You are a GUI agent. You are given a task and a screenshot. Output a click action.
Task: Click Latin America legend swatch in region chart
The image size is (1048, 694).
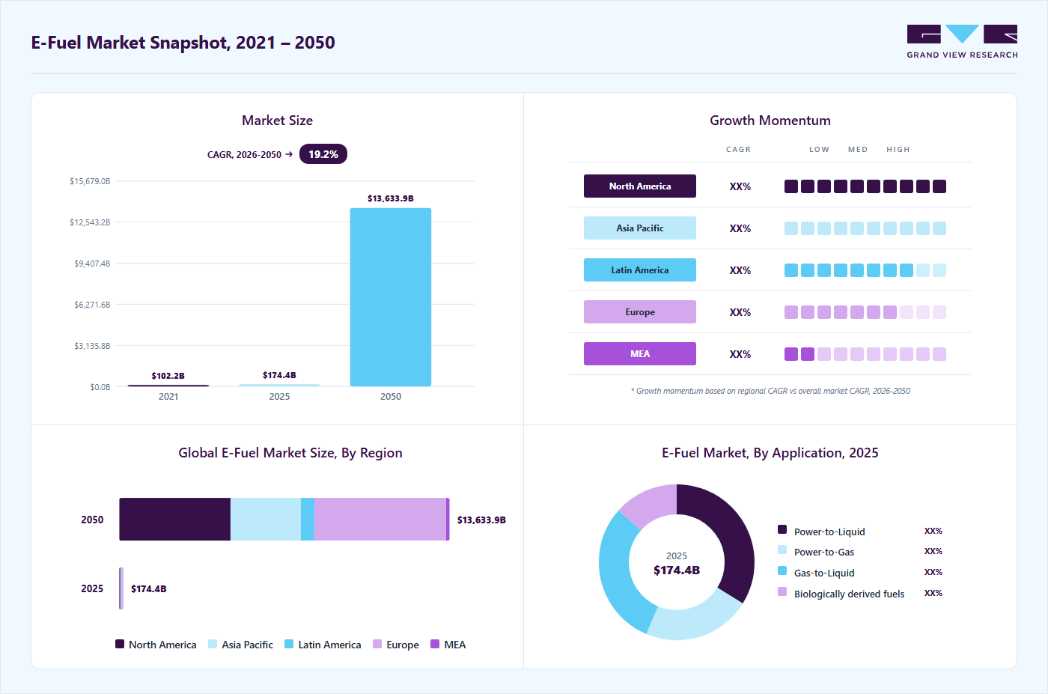pos(289,644)
